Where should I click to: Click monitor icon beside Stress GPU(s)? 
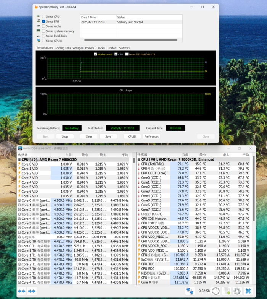tap(39, 41)
